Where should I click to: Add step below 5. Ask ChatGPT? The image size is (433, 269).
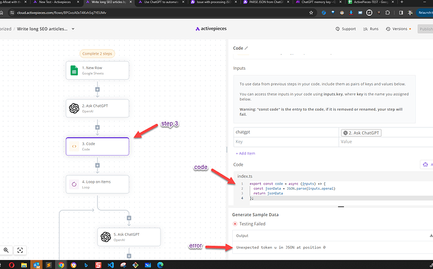coord(129,256)
